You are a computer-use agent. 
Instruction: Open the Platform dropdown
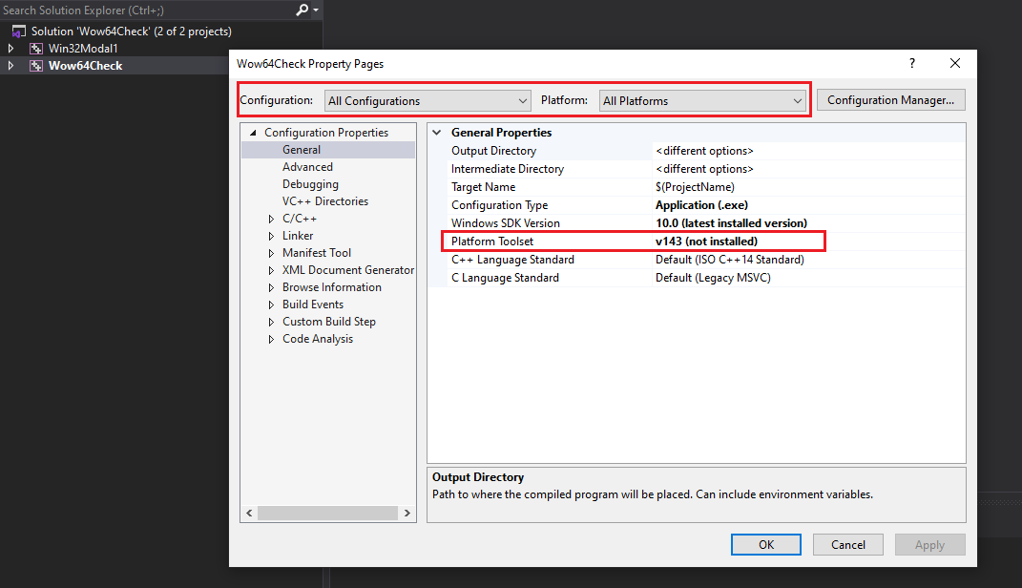coord(702,100)
